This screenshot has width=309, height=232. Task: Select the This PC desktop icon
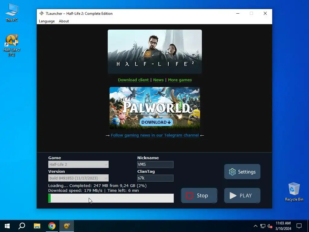12,13
